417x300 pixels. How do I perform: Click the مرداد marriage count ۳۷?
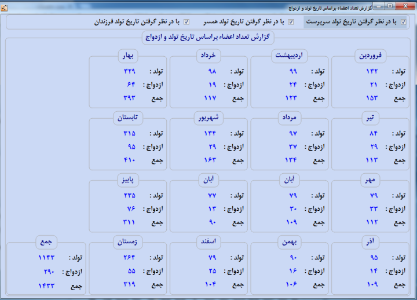point(293,147)
